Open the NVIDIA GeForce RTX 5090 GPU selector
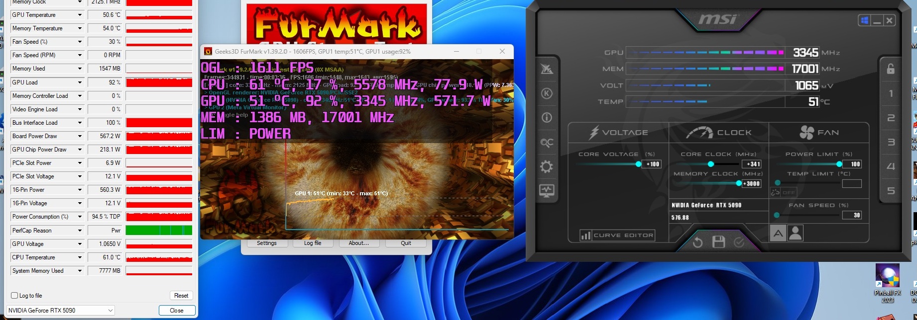Viewport: 917px width, 320px height. coord(60,310)
